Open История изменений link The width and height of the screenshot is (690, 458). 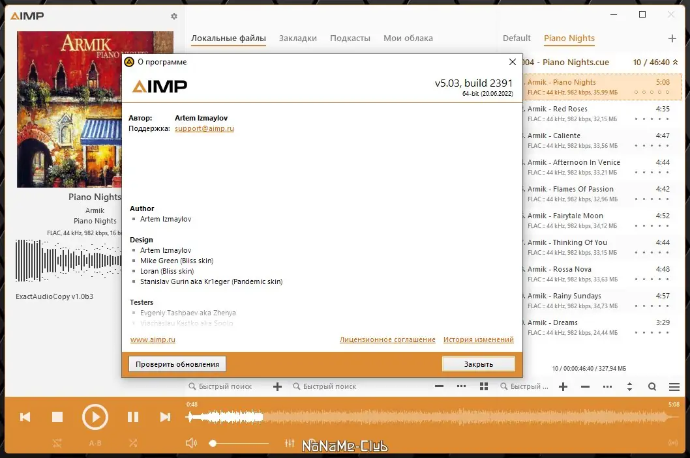[x=479, y=340]
